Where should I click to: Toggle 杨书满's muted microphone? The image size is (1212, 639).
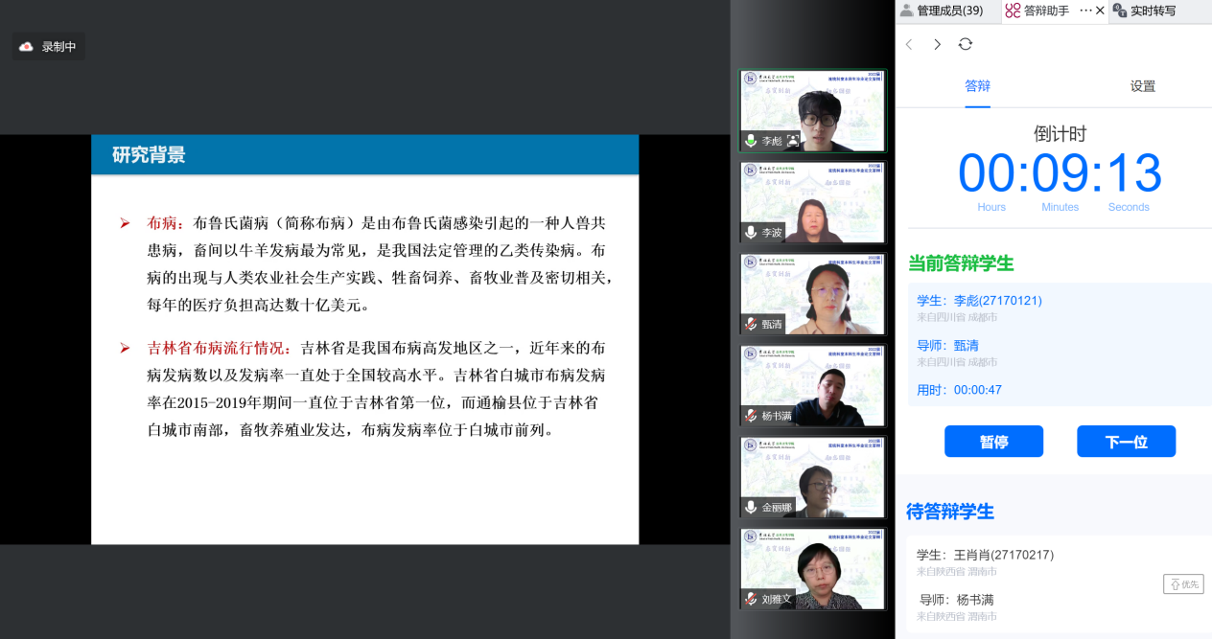[752, 416]
